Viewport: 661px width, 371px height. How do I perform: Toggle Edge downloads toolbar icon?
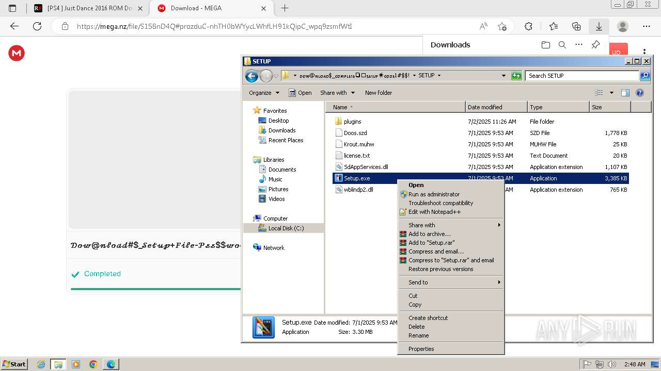coord(599,26)
